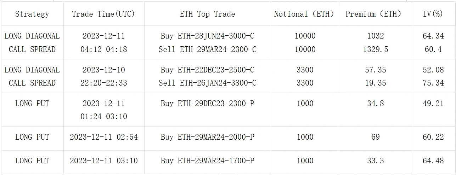Click the Buy ETH-29DEC23-2300-P trade cell

coord(207,103)
